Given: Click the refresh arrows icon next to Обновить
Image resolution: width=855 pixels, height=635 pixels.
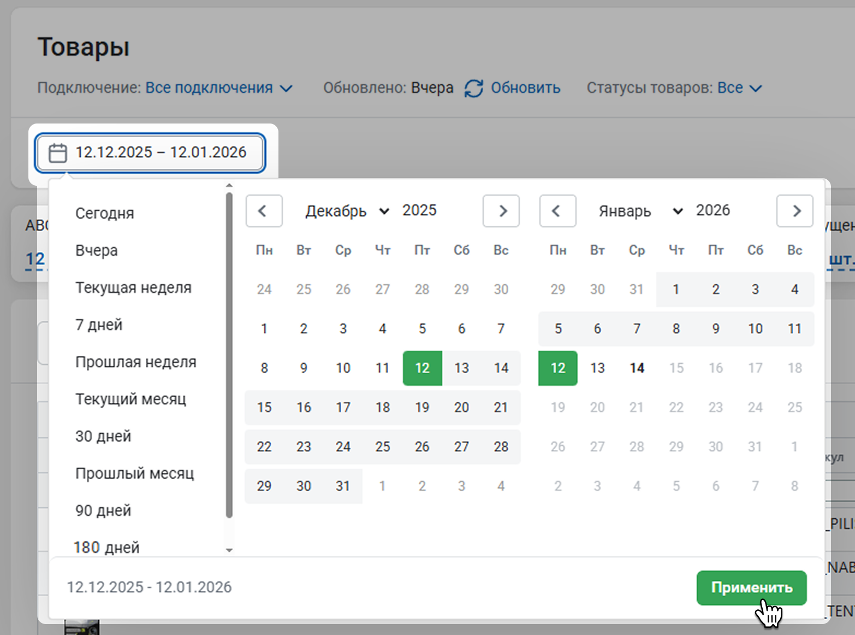Looking at the screenshot, I should [473, 88].
